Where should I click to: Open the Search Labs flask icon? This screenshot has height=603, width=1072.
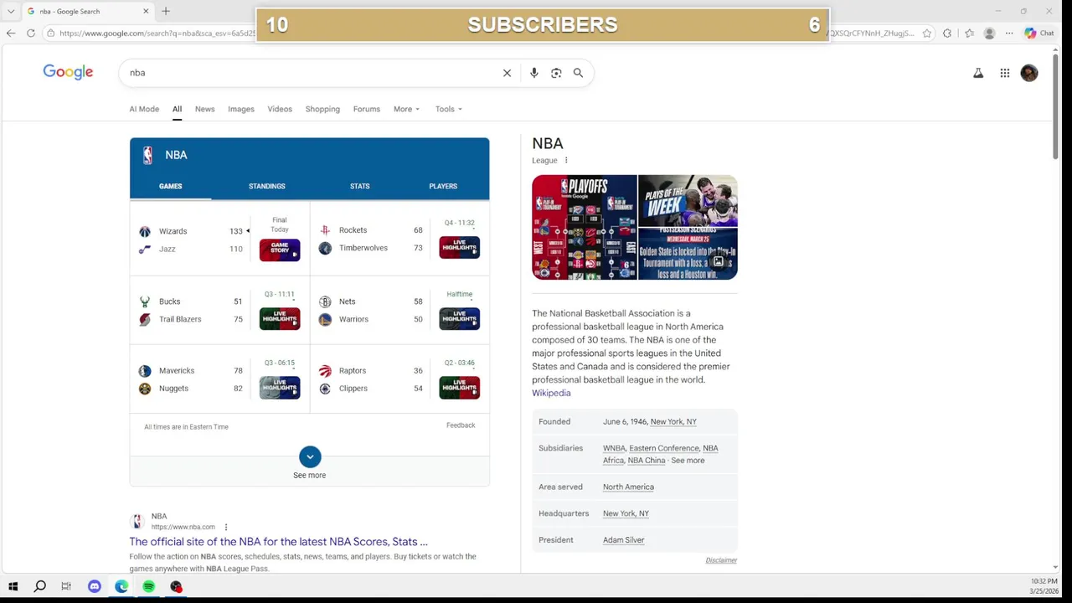(978, 73)
